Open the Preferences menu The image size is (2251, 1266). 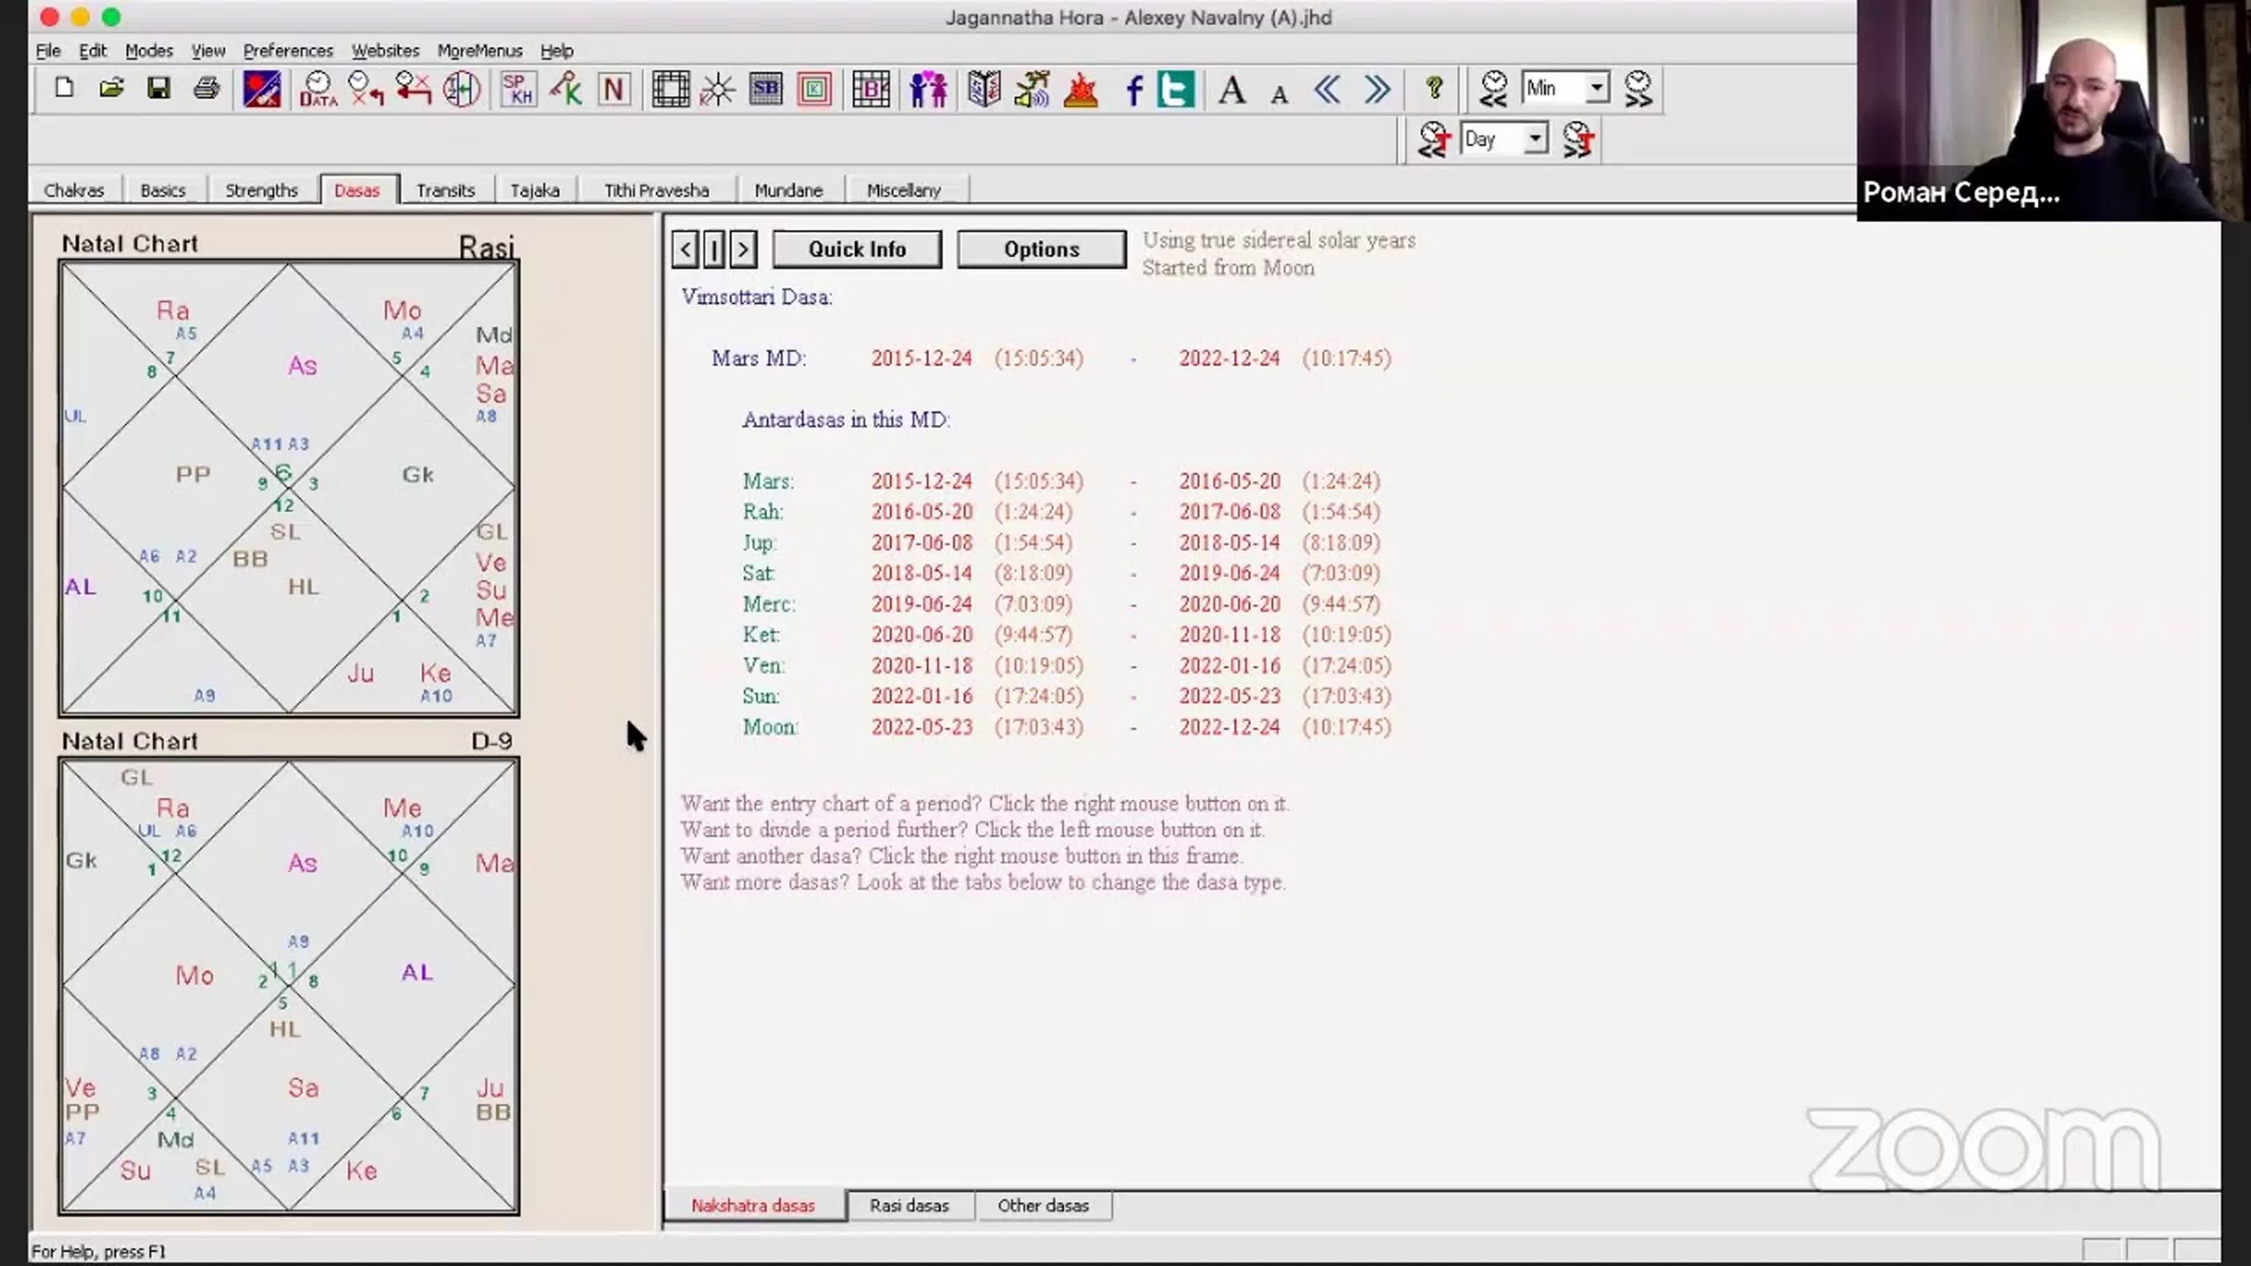287,51
